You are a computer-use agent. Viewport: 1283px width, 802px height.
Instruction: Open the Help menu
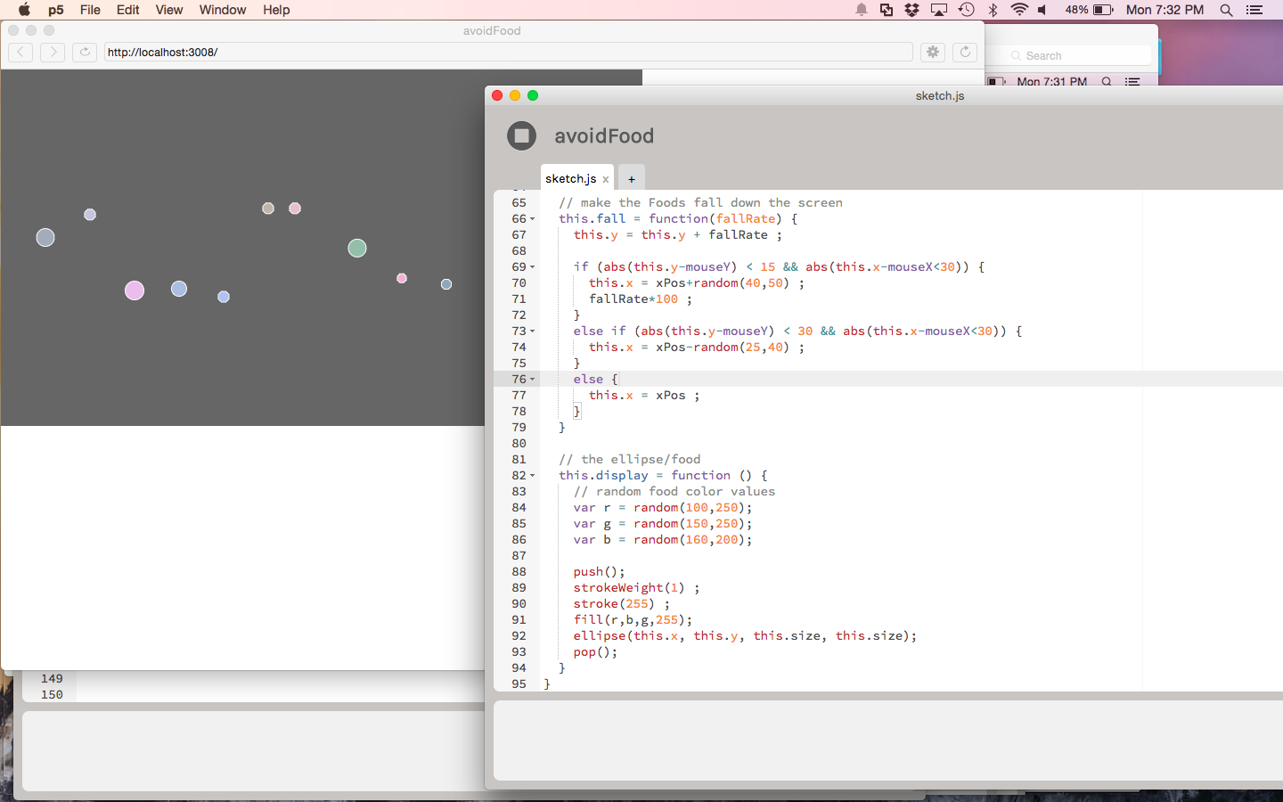pos(276,10)
